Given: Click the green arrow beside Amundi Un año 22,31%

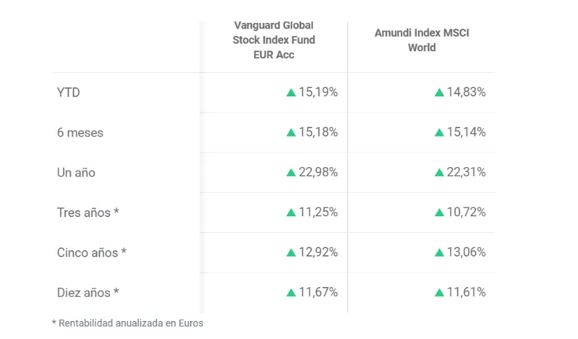Looking at the screenshot, I should (439, 173).
